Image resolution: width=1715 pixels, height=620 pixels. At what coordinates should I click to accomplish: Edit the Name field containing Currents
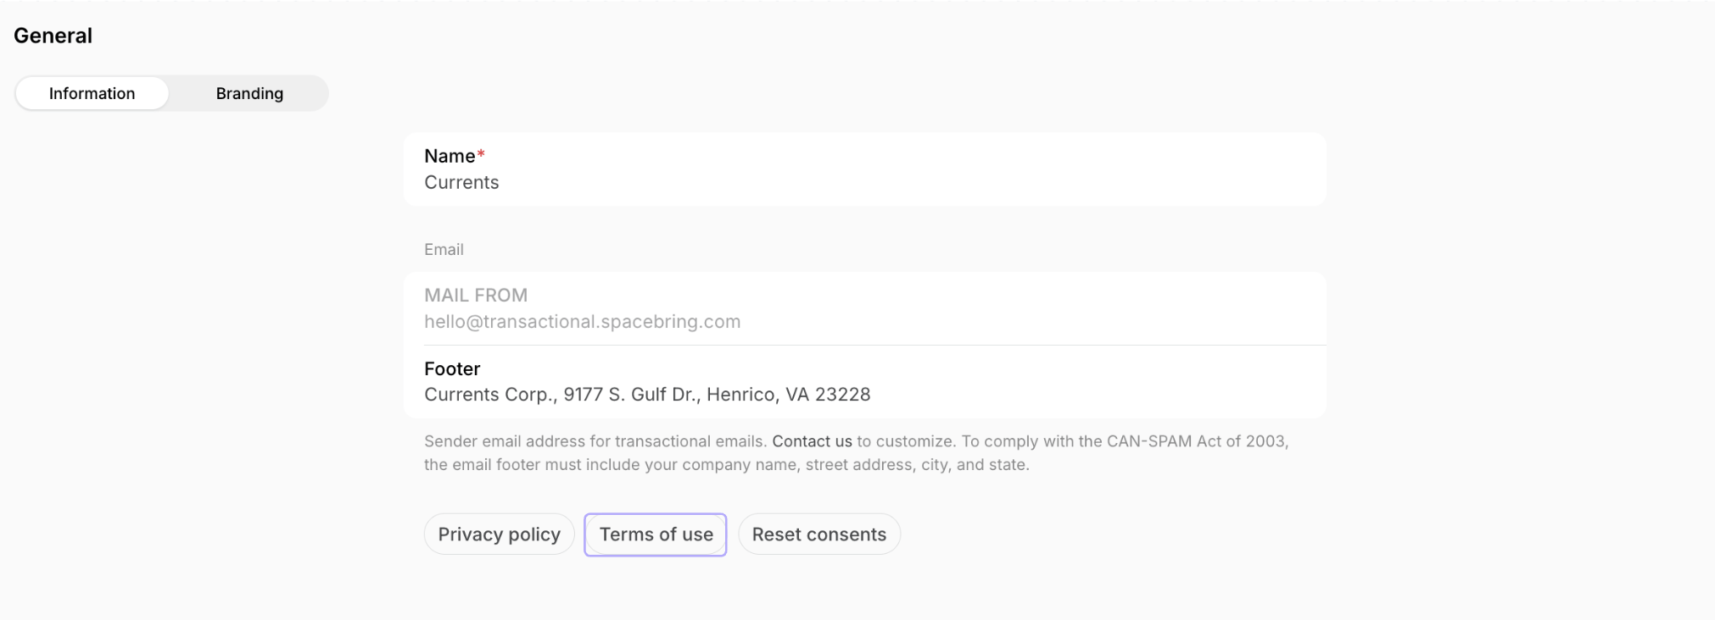[864, 169]
